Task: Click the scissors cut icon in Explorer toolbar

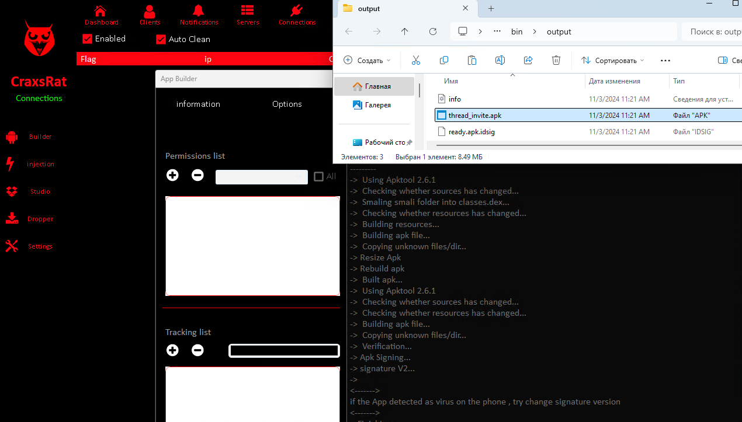Action: 416,60
